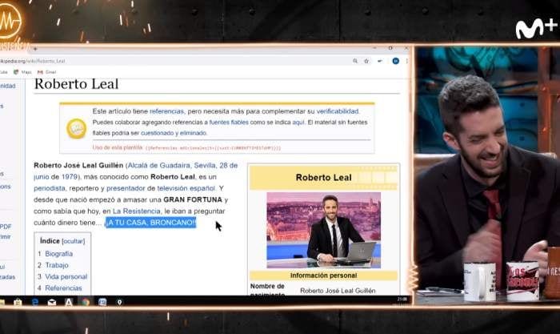This screenshot has height=334, width=560.
Task: Click the taskbar clock
Action: click(x=402, y=300)
